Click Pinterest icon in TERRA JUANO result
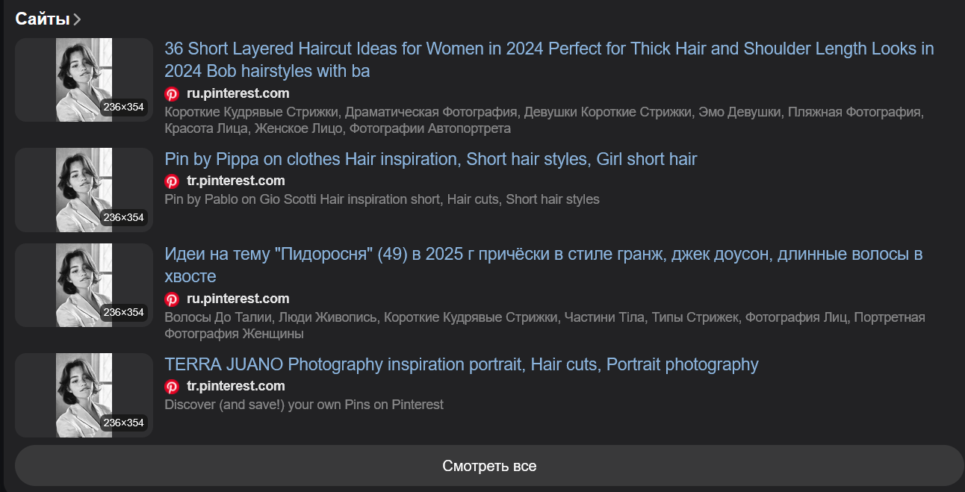The width and height of the screenshot is (965, 492). [x=172, y=386]
